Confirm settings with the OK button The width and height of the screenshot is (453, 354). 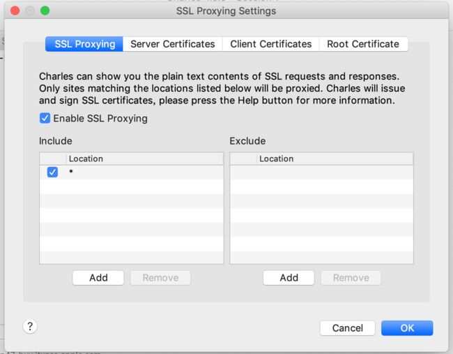tap(407, 328)
